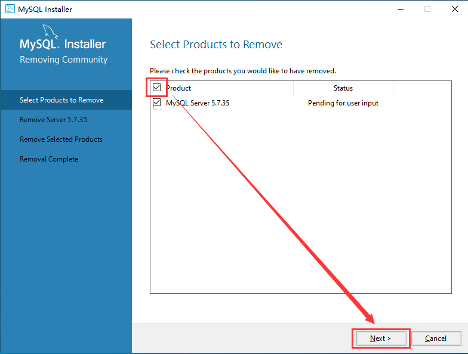The width and height of the screenshot is (468, 354).
Task: Click the MySQL Installer title bar icon
Action: (x=10, y=9)
